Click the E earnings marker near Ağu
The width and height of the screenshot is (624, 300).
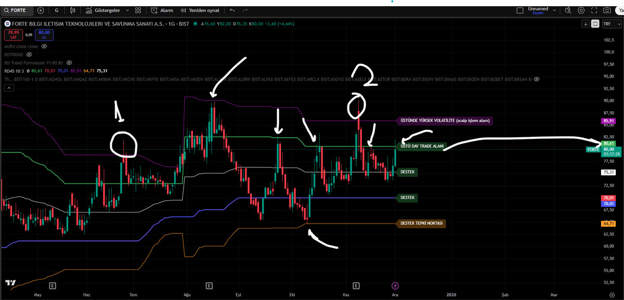pyautogui.click(x=209, y=285)
